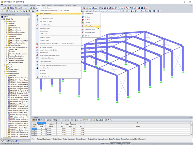Select the row header for node 2
Image resolution: width=193 pixels, height=145 pixels.
pos(34,131)
